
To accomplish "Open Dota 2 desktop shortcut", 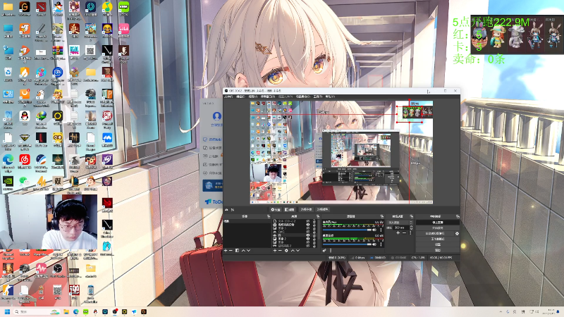I will click(41, 9).
